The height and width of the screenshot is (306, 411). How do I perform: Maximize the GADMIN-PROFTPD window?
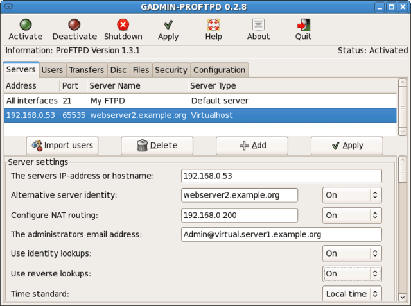(x=391, y=7)
